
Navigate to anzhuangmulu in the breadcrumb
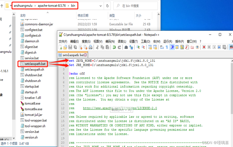pyautogui.click(x=23, y=6)
